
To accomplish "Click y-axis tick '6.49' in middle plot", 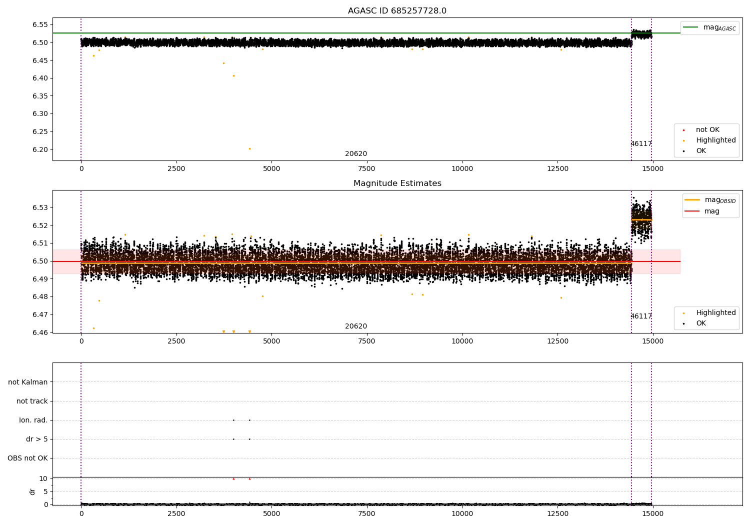I will tap(39, 279).
